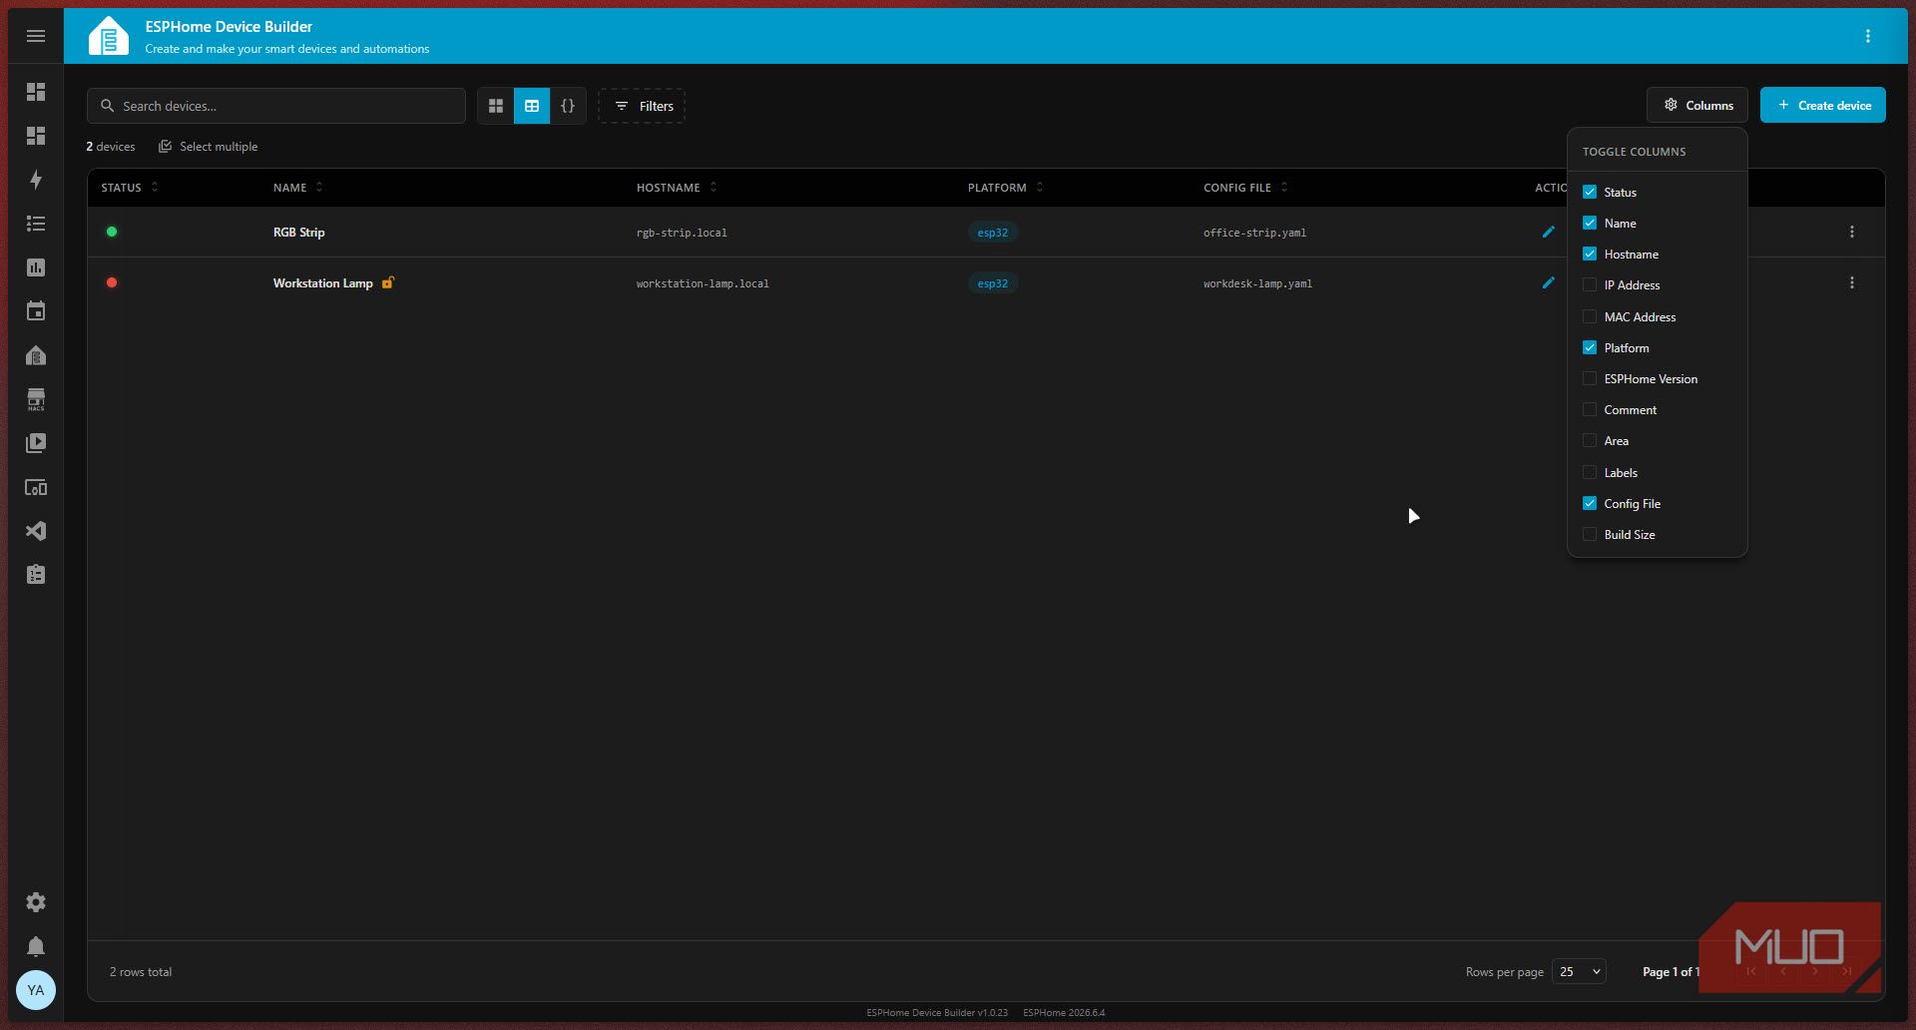Open the media player icon in sidebar

tap(36, 443)
